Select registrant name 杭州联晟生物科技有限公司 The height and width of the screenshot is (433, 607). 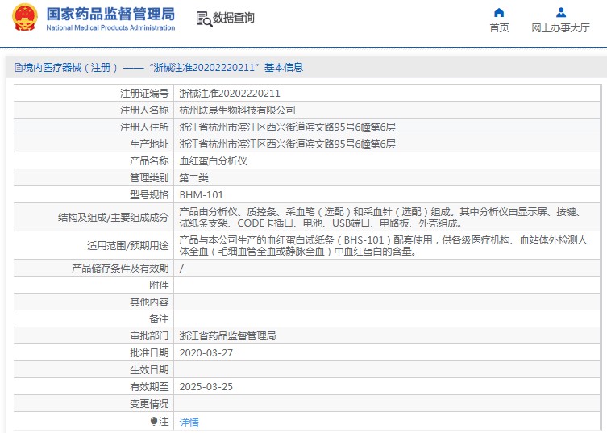click(237, 110)
